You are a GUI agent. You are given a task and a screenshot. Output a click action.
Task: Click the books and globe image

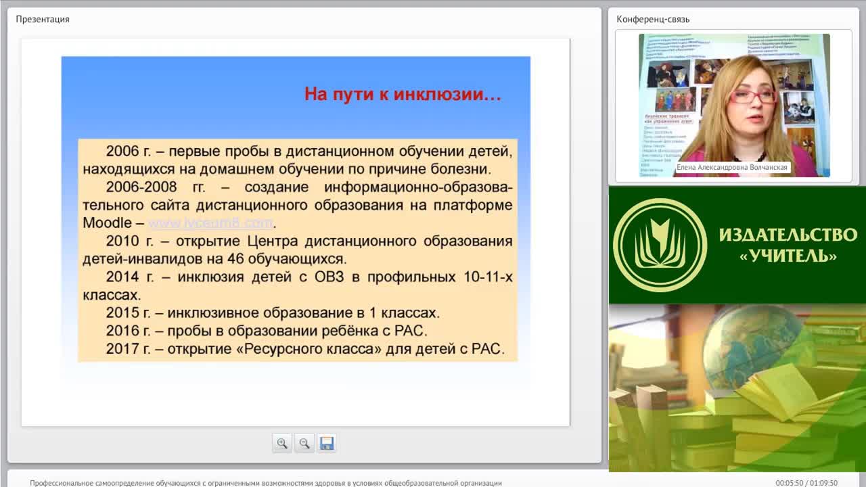pos(737,388)
